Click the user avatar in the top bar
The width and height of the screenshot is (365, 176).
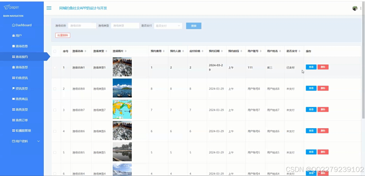(x=355, y=8)
